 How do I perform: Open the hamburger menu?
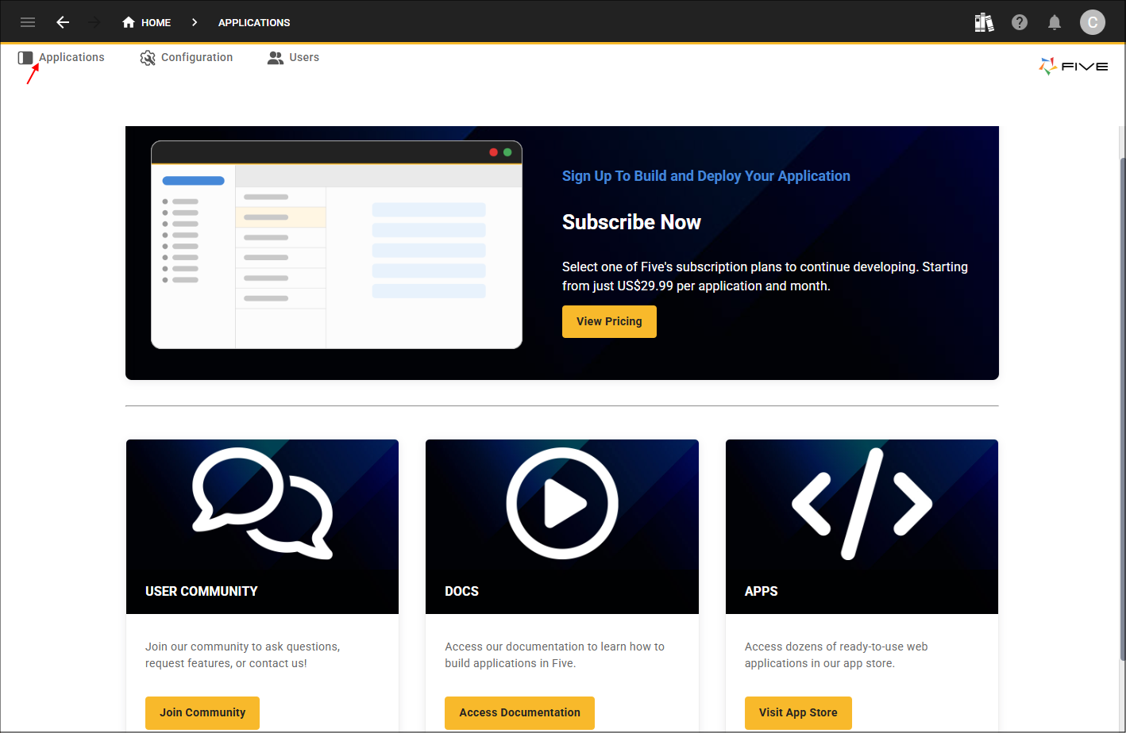pyautogui.click(x=28, y=22)
